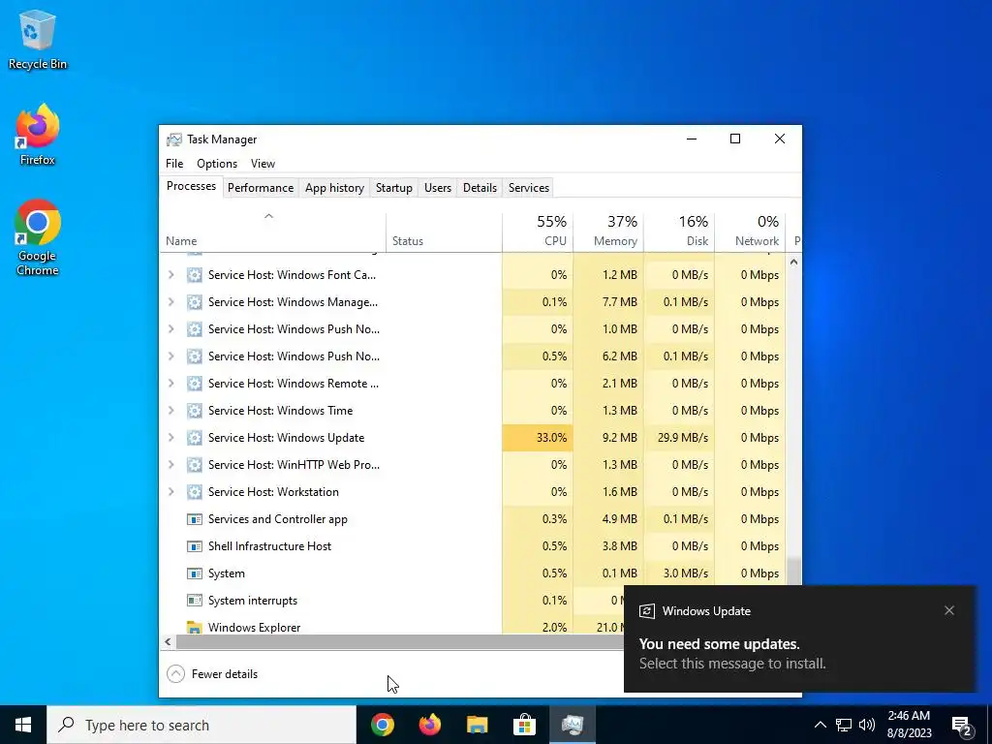Image resolution: width=992 pixels, height=744 pixels.
Task: Sort processes by Disk column
Action: [679, 232]
